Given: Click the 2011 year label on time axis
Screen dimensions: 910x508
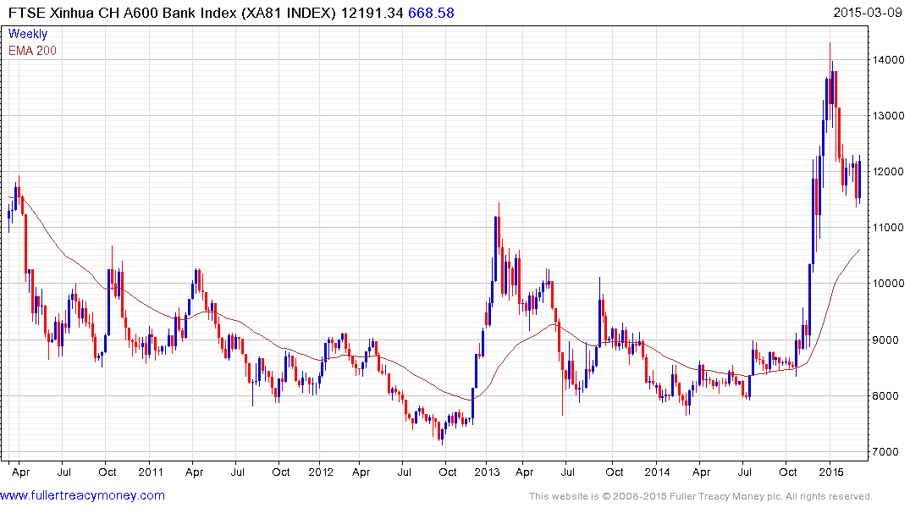Looking at the screenshot, I should click(151, 472).
